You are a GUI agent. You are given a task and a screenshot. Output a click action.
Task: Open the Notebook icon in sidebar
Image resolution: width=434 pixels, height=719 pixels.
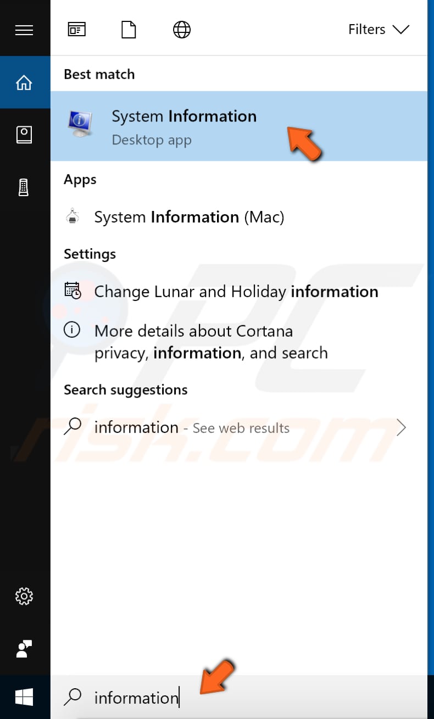24,134
